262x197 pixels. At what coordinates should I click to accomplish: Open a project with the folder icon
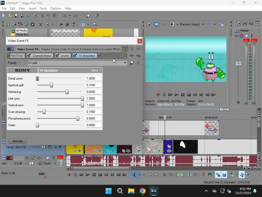tap(10, 16)
